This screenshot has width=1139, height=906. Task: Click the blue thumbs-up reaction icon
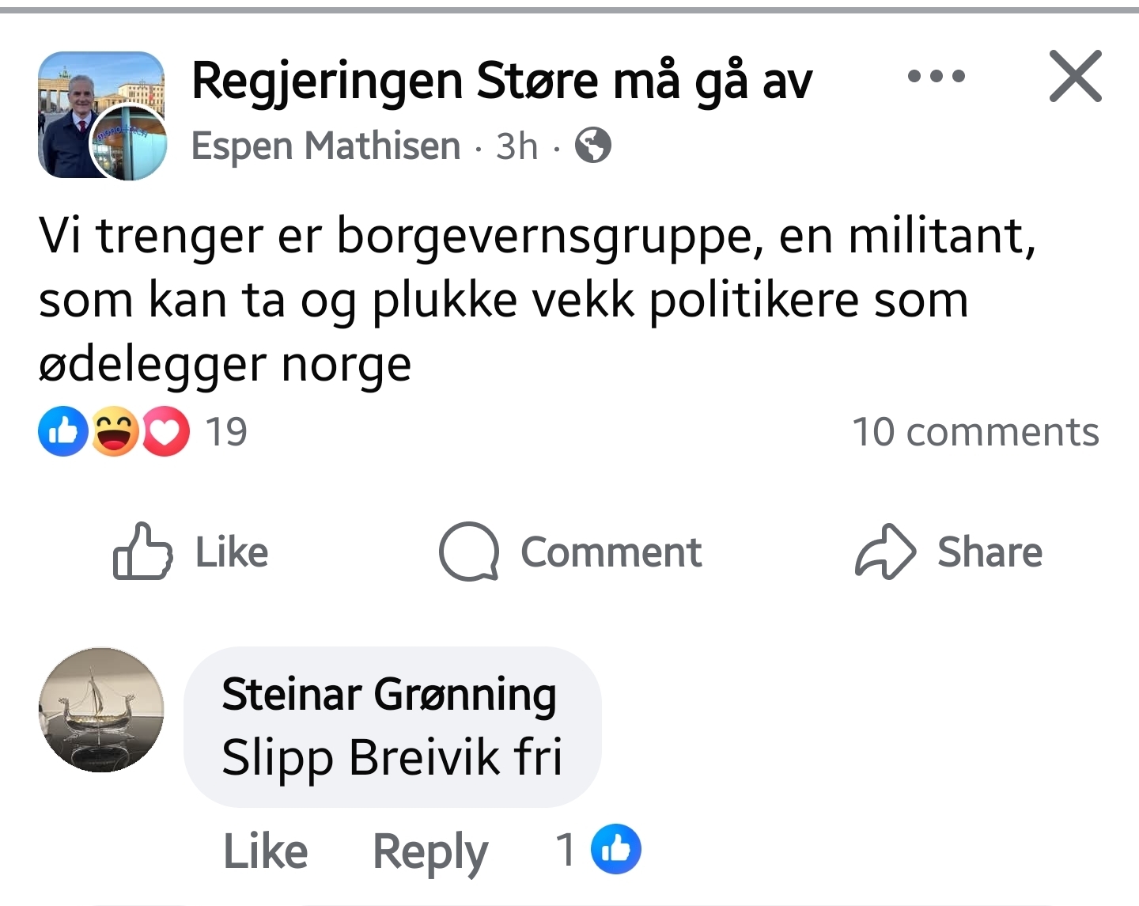click(63, 431)
